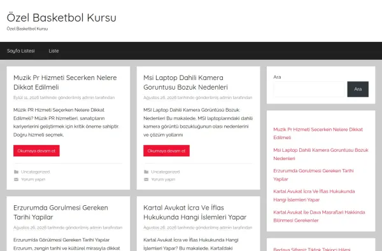Click comment icon in Muzik Pr post footer
The image size is (382, 251).
click(x=16, y=179)
